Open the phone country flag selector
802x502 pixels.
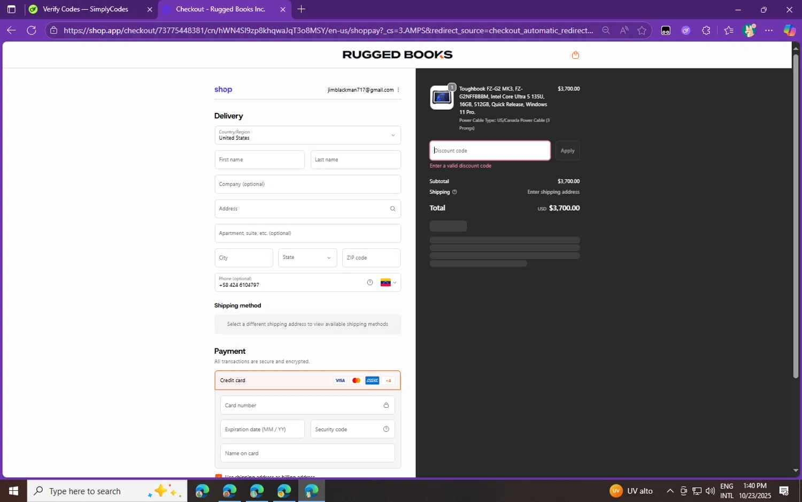click(389, 283)
